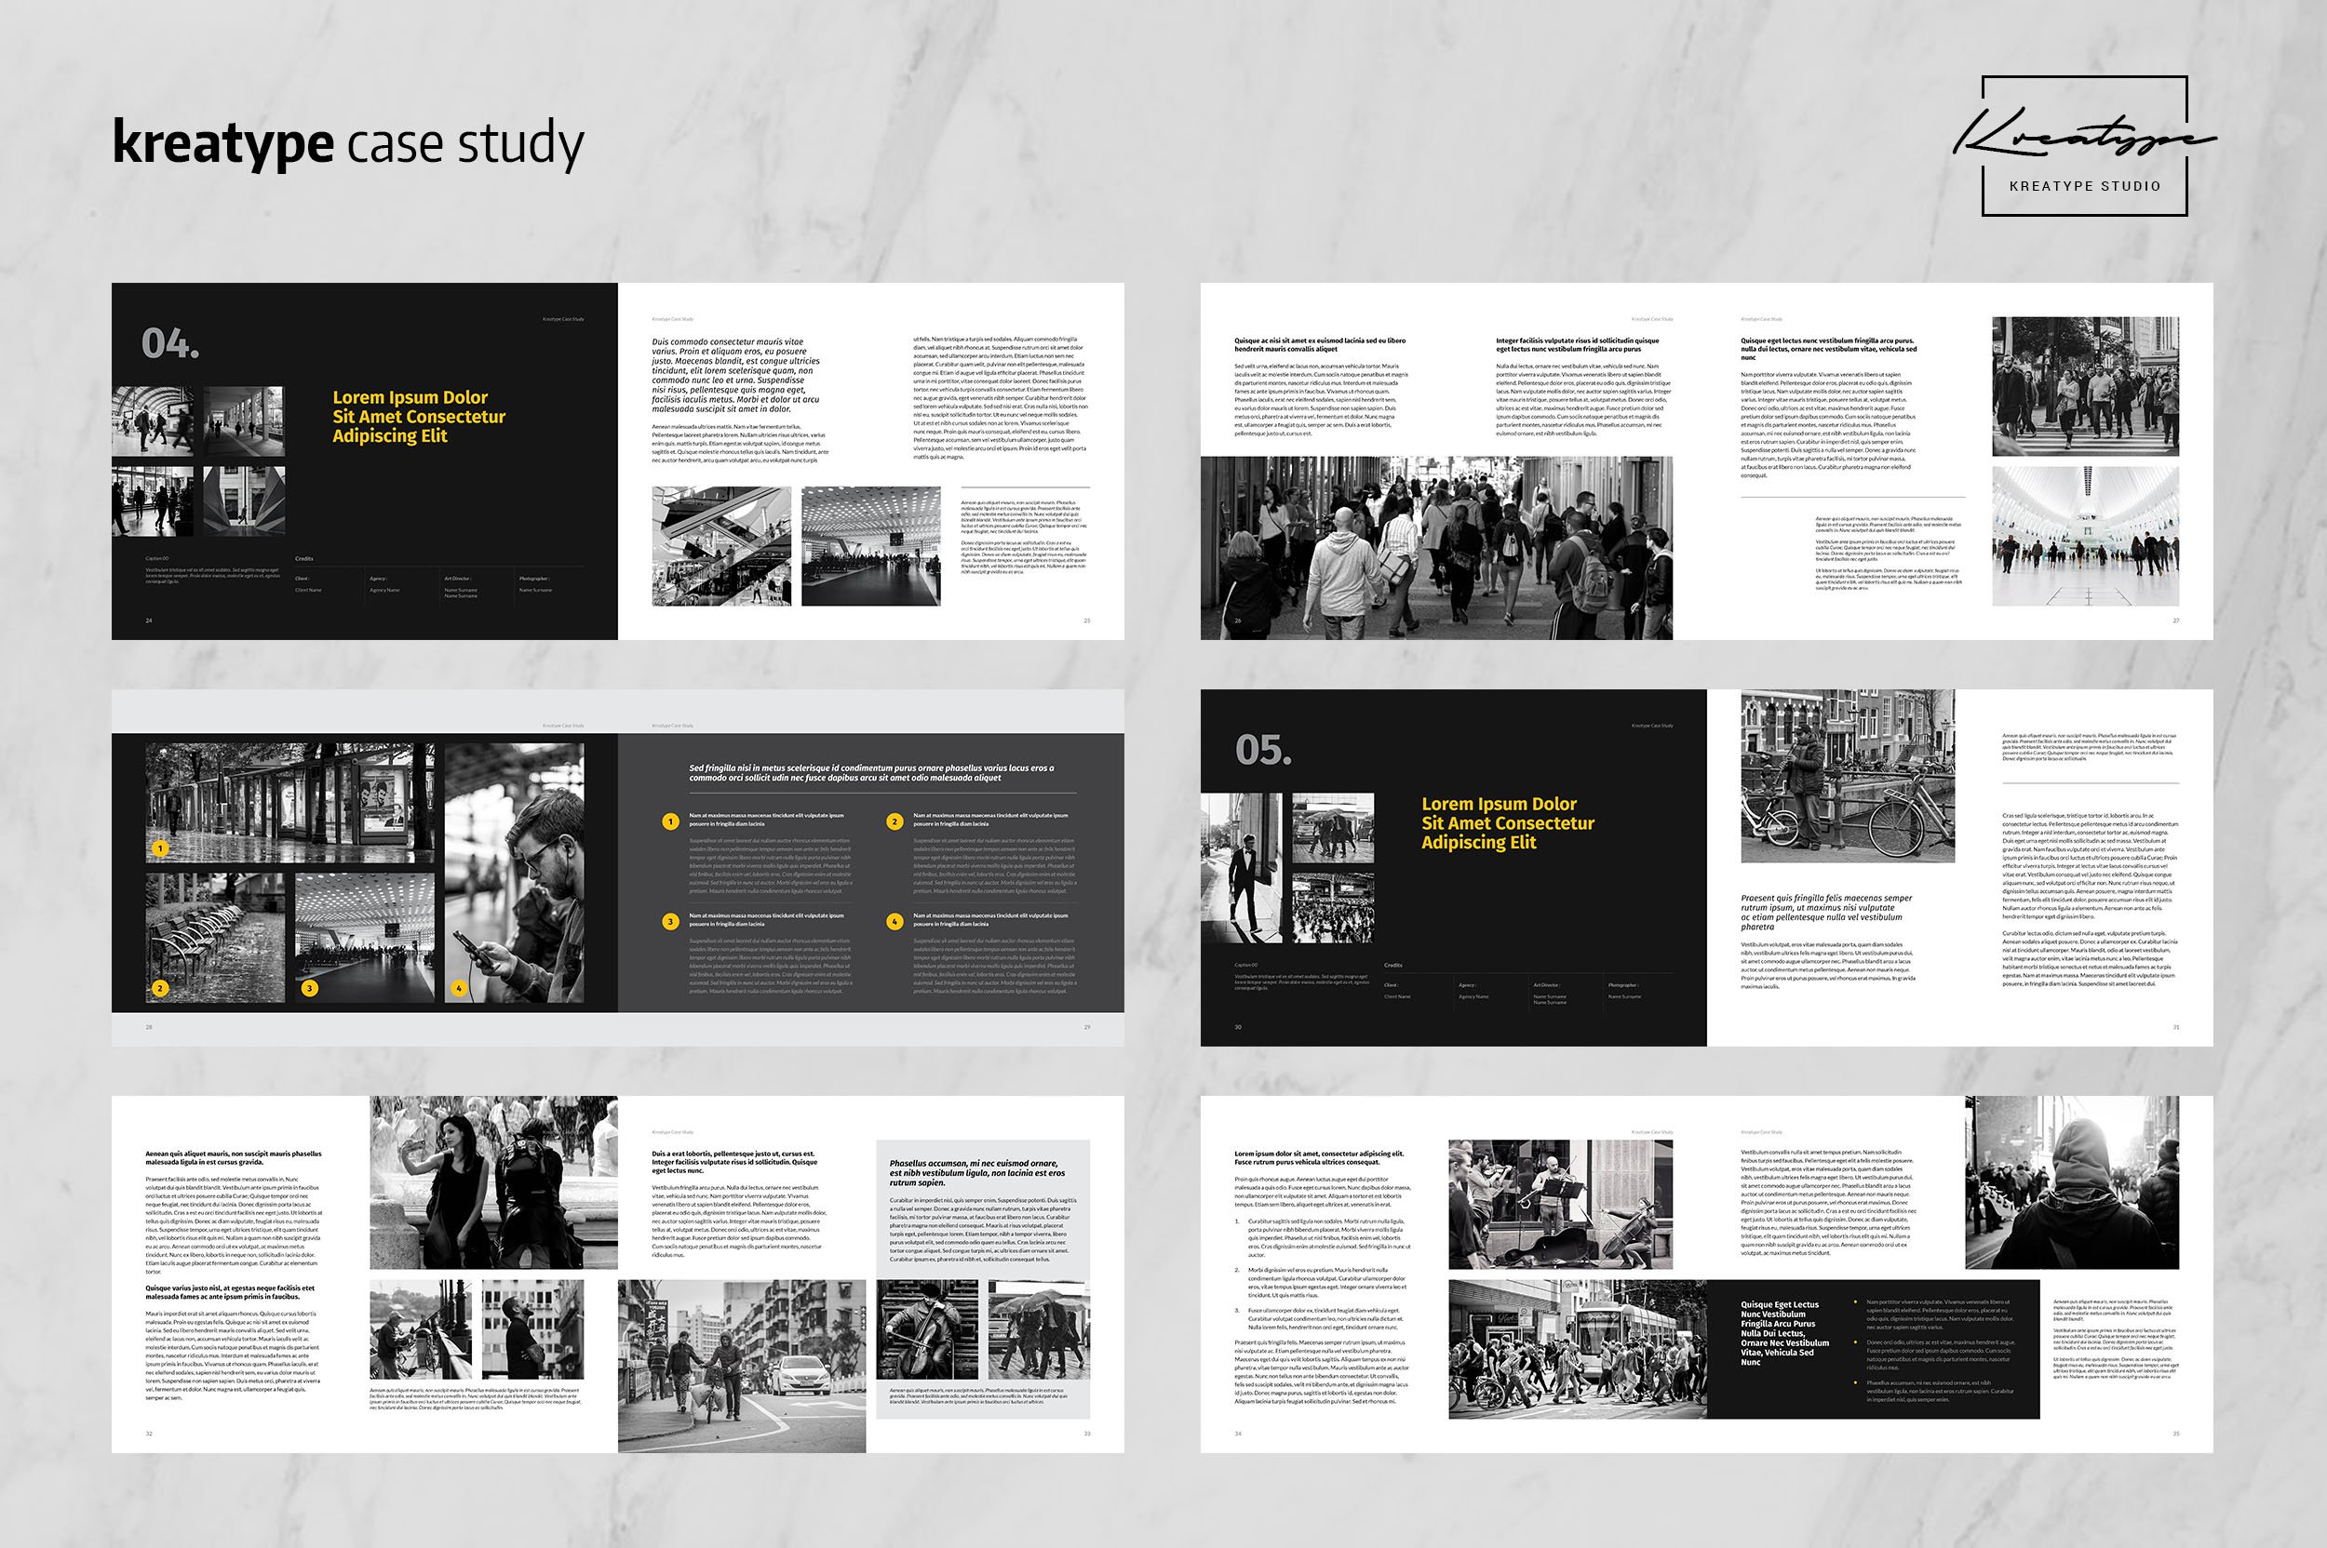Click yellow number 1 bullet in text list

[x=671, y=821]
